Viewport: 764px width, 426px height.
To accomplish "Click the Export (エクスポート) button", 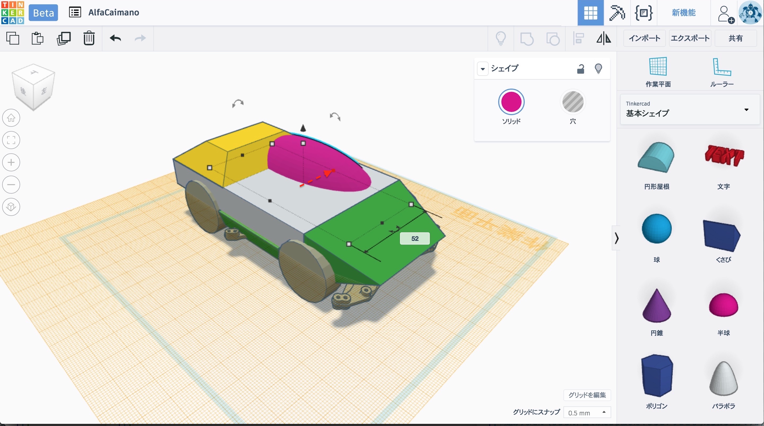I will pyautogui.click(x=690, y=38).
